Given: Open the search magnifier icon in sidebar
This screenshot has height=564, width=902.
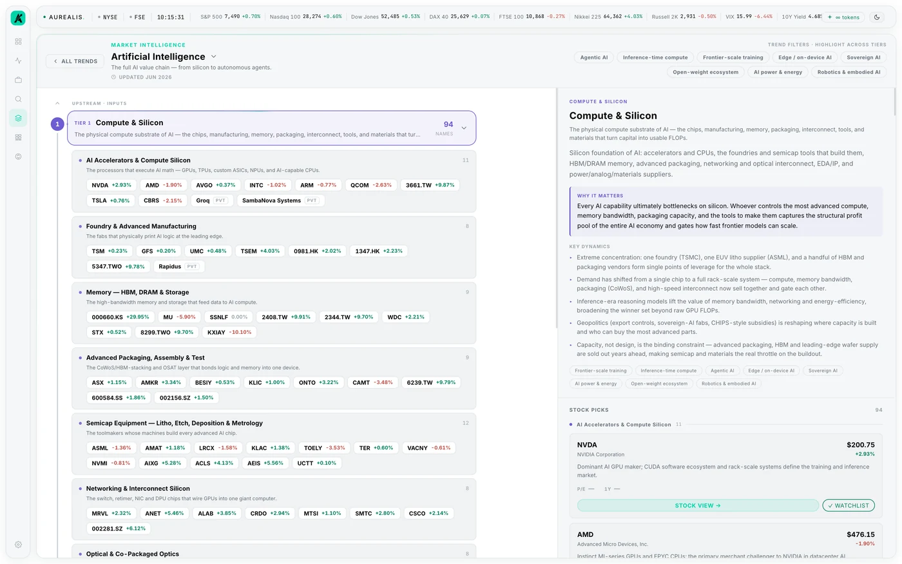Looking at the screenshot, I should pyautogui.click(x=18, y=99).
